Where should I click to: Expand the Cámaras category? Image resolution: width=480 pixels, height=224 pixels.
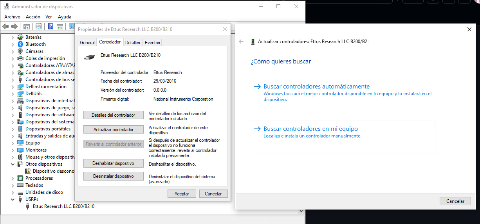[13, 51]
